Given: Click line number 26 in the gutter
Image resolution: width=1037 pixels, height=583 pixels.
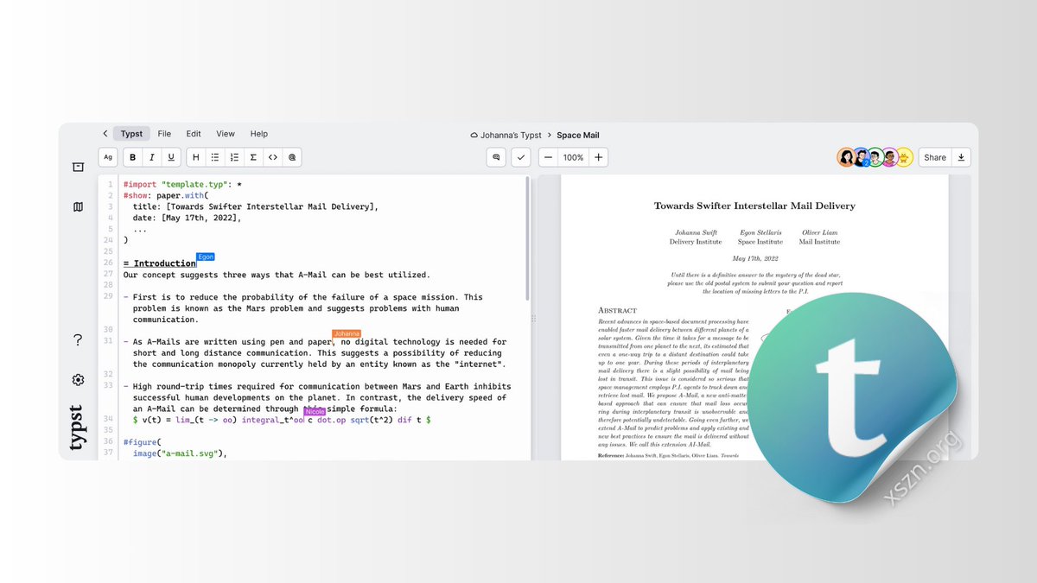Looking at the screenshot, I should (108, 263).
